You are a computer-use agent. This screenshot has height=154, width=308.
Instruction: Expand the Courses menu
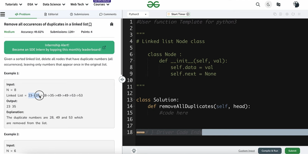click(x=101, y=4)
